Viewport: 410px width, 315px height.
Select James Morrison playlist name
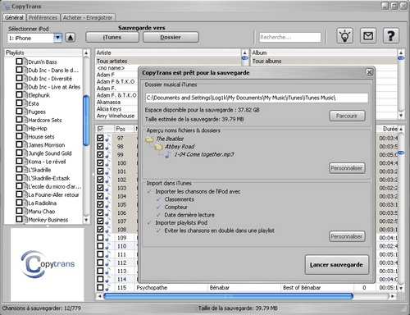(x=47, y=145)
